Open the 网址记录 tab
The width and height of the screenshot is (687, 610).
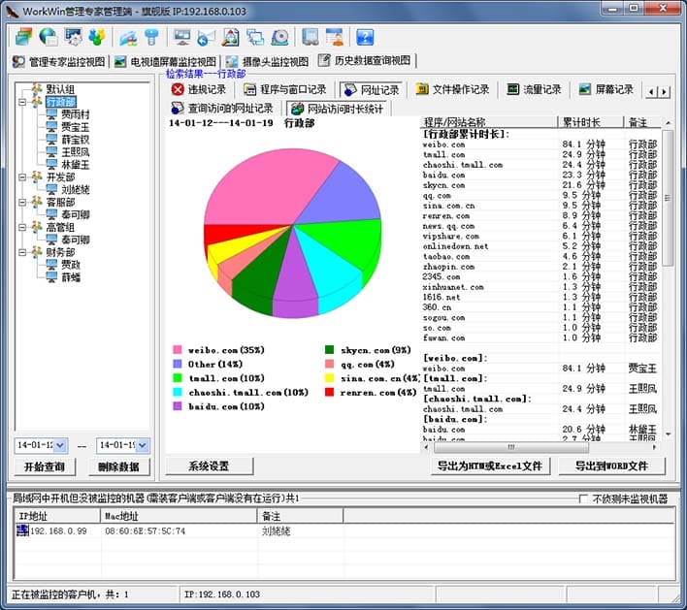coord(372,89)
